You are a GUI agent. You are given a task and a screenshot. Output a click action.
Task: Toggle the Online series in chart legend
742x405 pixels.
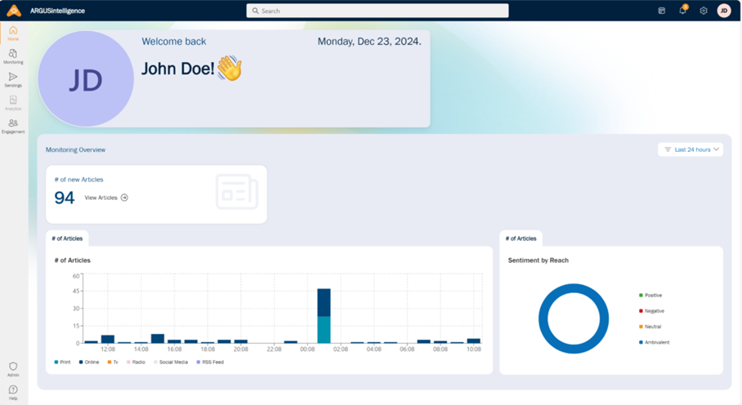click(89, 362)
